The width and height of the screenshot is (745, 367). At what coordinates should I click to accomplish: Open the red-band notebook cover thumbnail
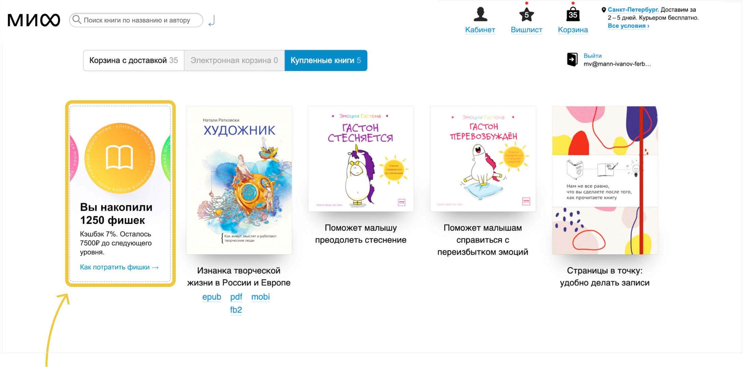pyautogui.click(x=605, y=180)
